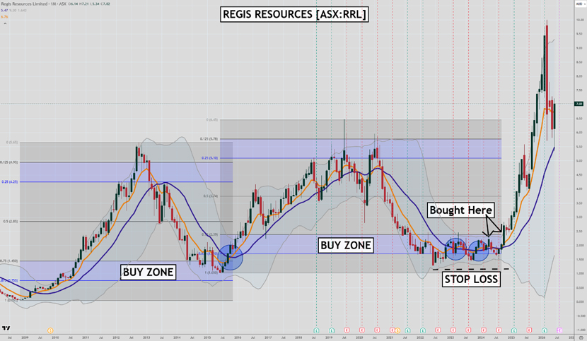Select the 0.25 (5.10) Fibonacci level label
Viewport: 587px width, 341px height.
pyautogui.click(x=210, y=157)
